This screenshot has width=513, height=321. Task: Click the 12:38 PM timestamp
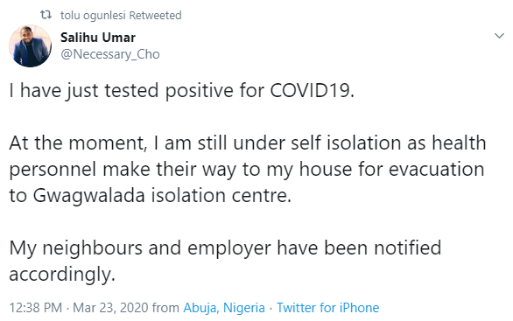click(x=35, y=308)
